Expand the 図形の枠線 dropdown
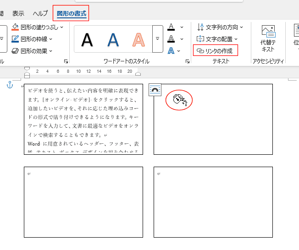 point(33,39)
